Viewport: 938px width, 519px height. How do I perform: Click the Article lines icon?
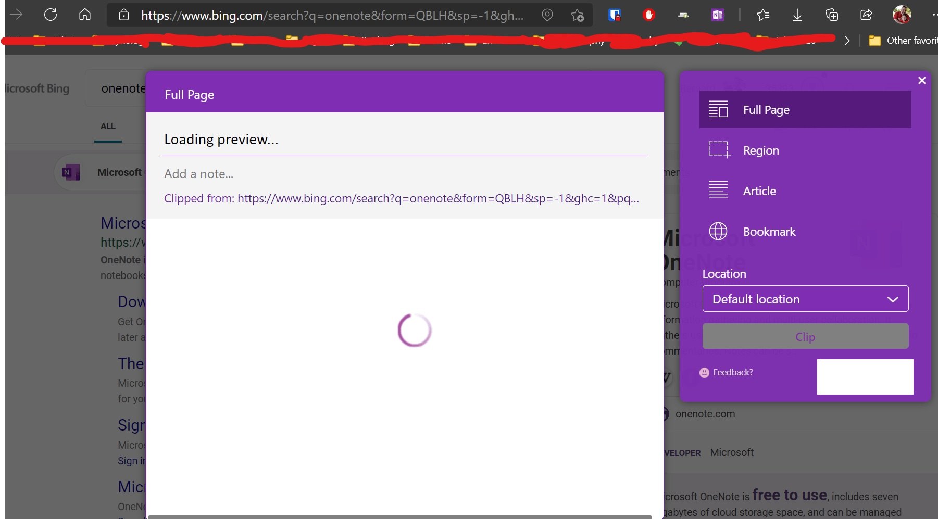pos(718,189)
